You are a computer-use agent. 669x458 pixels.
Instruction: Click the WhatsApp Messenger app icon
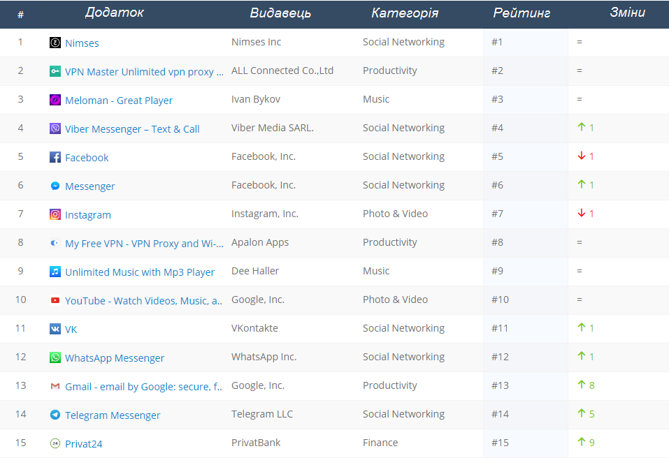tap(55, 357)
